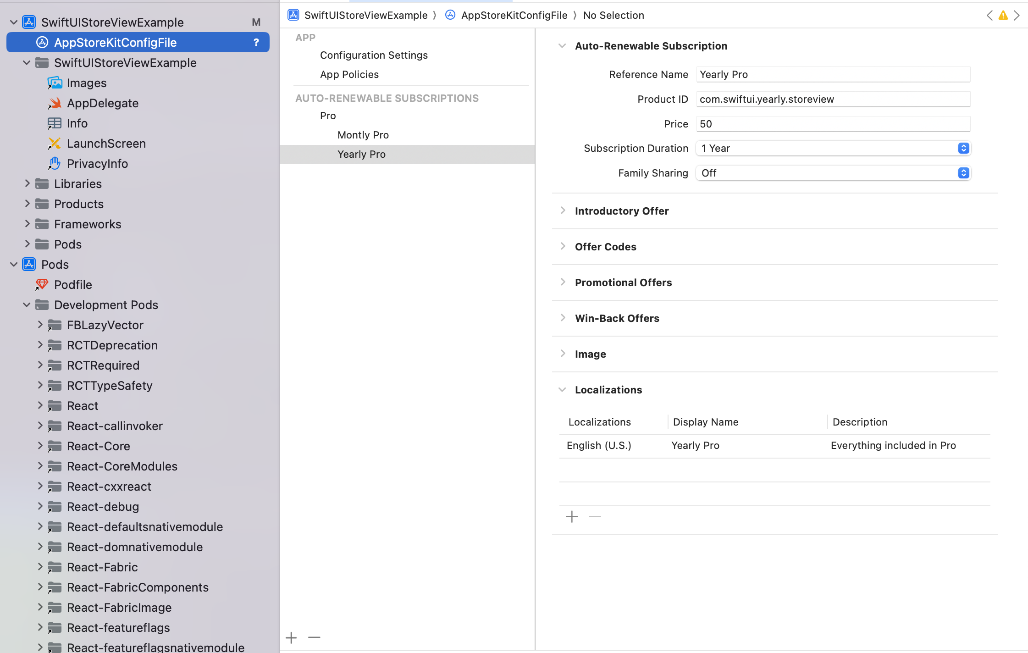The height and width of the screenshot is (653, 1028).
Task: Collapse the Auto-Renewable Subscription section
Action: point(562,46)
